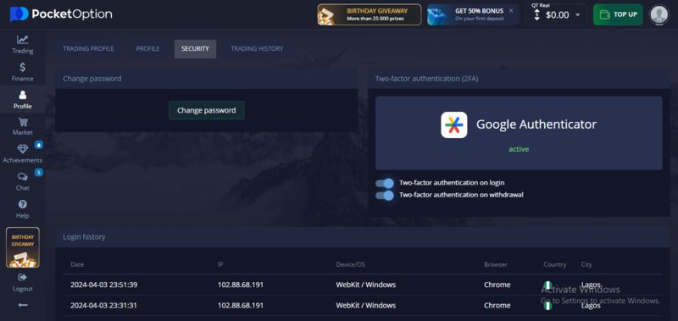This screenshot has height=321, width=678.
Task: Click IP 102.88.68.191 in 23:31:31 row
Action: pyautogui.click(x=241, y=306)
